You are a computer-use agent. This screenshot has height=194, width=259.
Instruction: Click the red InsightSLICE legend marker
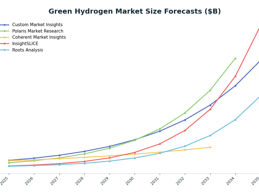[4, 43]
